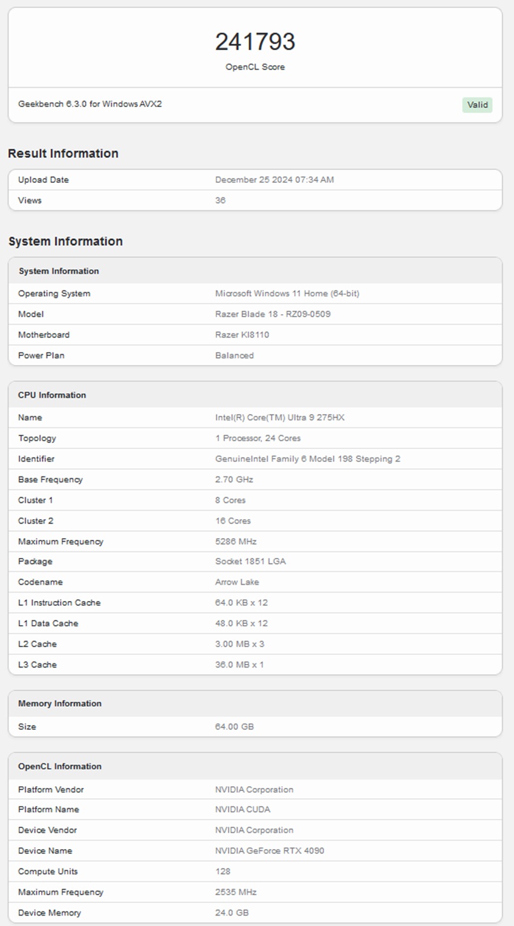Select 1 Processor, 24 Cores topology value
Image resolution: width=514 pixels, height=926 pixels.
(x=258, y=438)
